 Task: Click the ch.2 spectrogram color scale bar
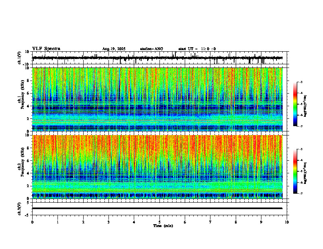tap(295, 171)
